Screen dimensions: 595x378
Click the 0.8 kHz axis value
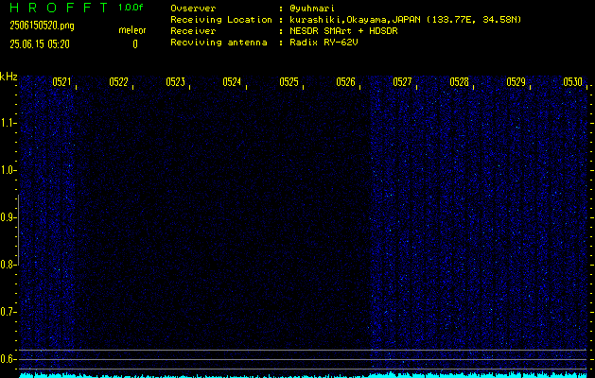(x=7, y=265)
